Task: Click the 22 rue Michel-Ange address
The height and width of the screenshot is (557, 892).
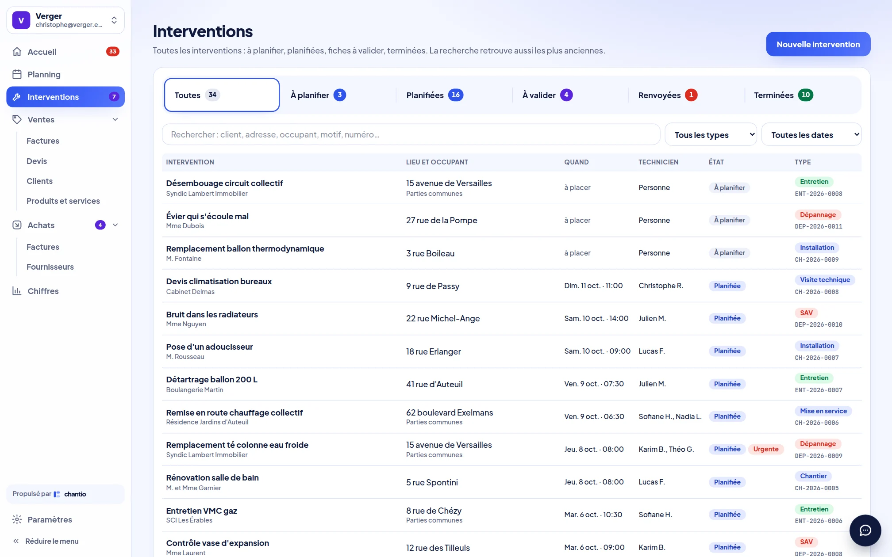Action: pyautogui.click(x=443, y=318)
